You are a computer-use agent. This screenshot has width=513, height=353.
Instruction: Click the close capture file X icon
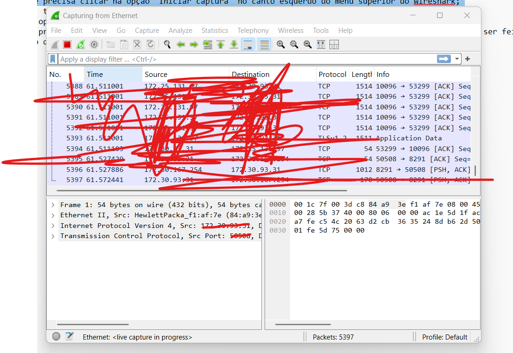tap(137, 44)
